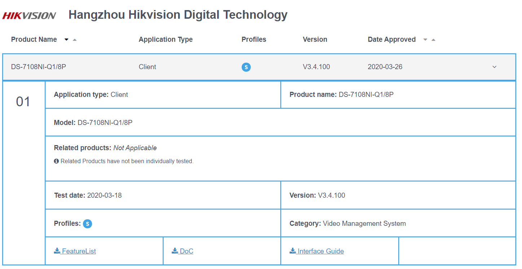Screen dimensions: 522x269
Task: Click Profile S badge beside Profiles label
Action: pos(87,224)
